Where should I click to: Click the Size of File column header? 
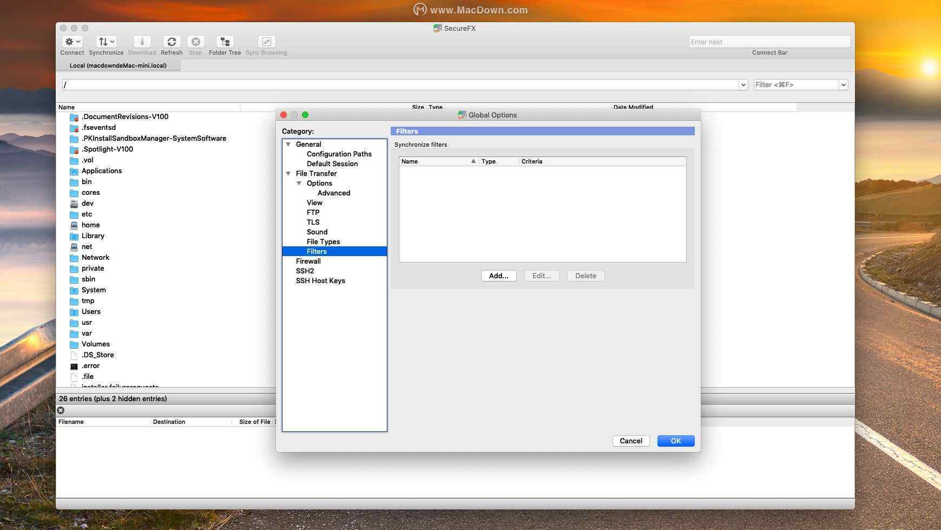coord(254,421)
